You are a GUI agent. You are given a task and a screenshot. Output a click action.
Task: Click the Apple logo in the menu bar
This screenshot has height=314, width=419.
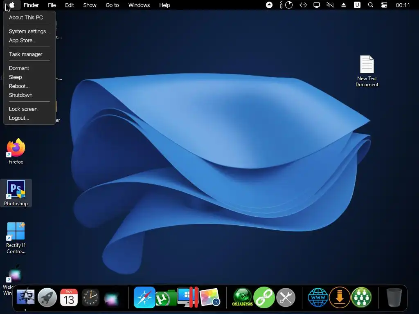11,5
